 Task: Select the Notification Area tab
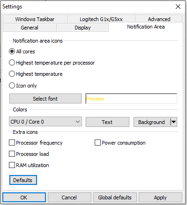(146, 27)
